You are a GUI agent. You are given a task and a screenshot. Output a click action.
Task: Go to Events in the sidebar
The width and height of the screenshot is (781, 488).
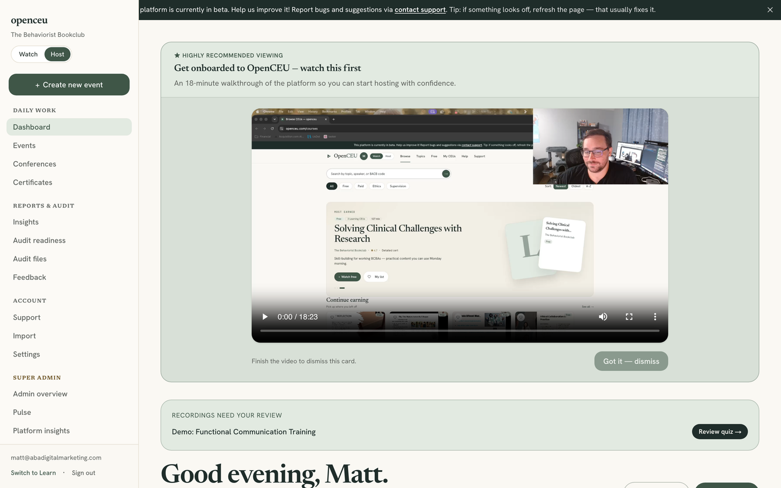pos(69,146)
